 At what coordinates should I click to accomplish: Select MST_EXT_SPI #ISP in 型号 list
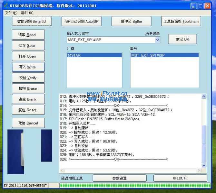165,55
